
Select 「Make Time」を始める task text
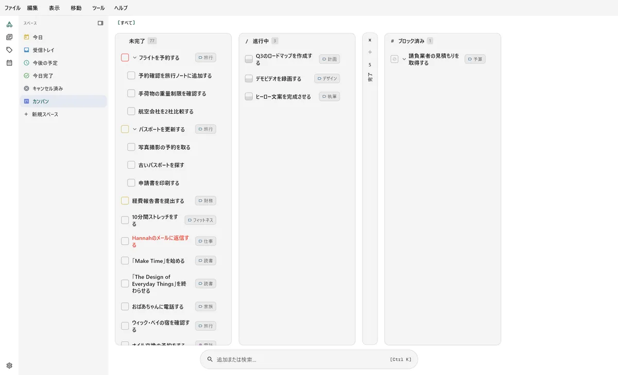pyautogui.click(x=158, y=261)
